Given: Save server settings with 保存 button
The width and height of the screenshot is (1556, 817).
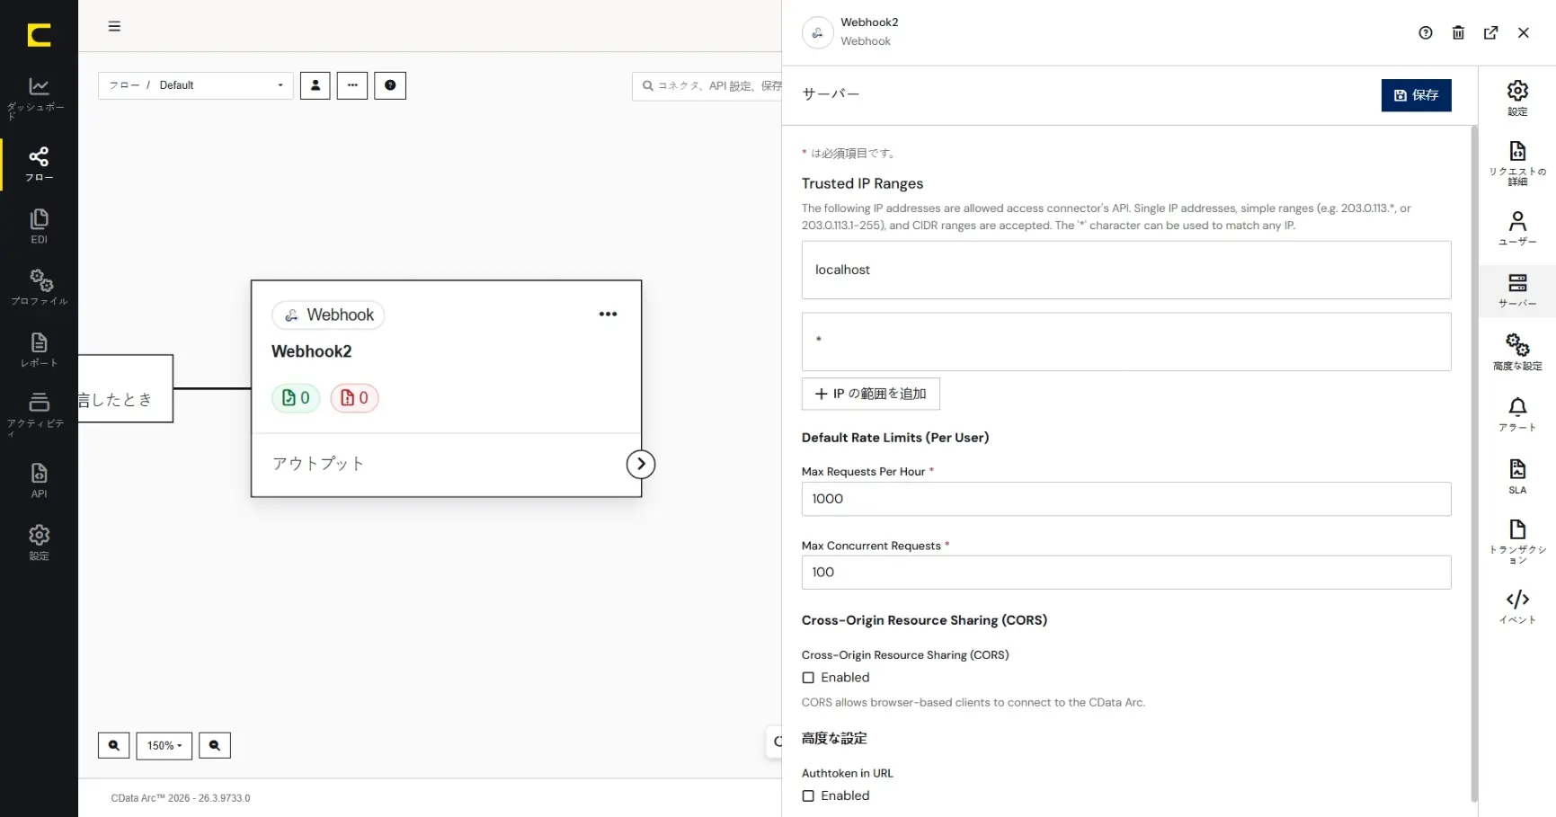Looking at the screenshot, I should (x=1416, y=95).
